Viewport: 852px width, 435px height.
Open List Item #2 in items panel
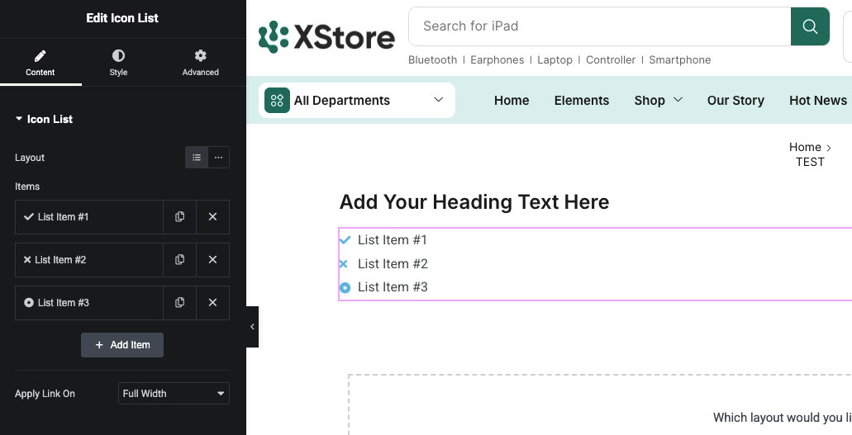89,259
